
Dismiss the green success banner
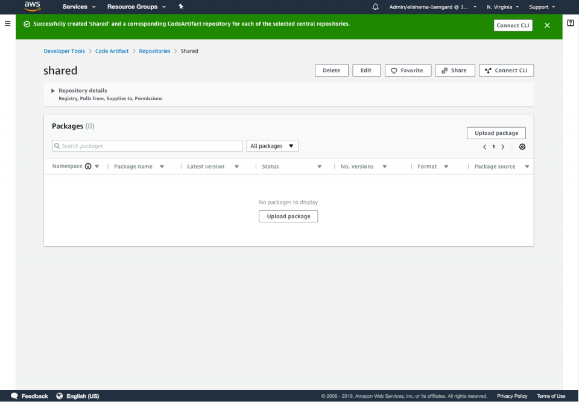click(547, 25)
